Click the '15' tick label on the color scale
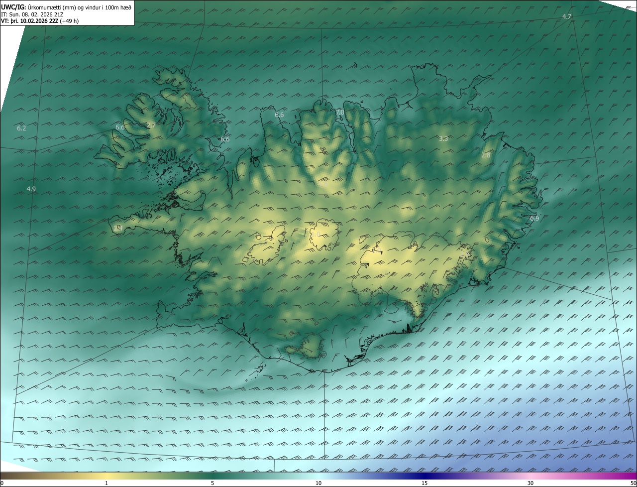The image size is (637, 487). pos(425,483)
